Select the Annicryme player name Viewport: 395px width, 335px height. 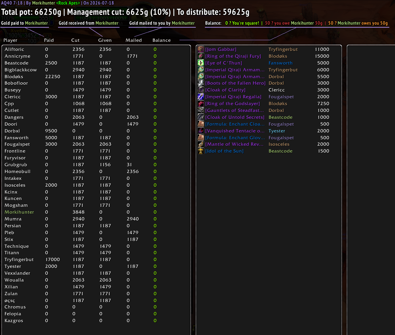tap(17, 56)
